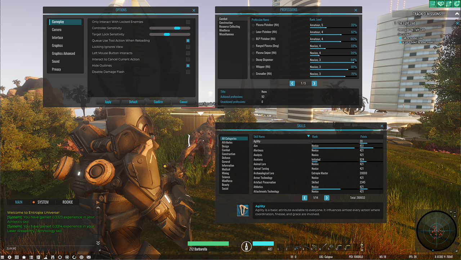Screen dimensions: 461x260
Task: Adjust Target Lock Sensitivity slider
Action: (170, 34)
